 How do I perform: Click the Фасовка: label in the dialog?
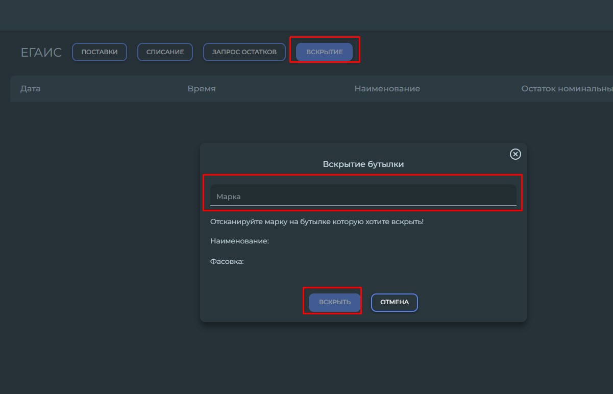[x=227, y=262]
